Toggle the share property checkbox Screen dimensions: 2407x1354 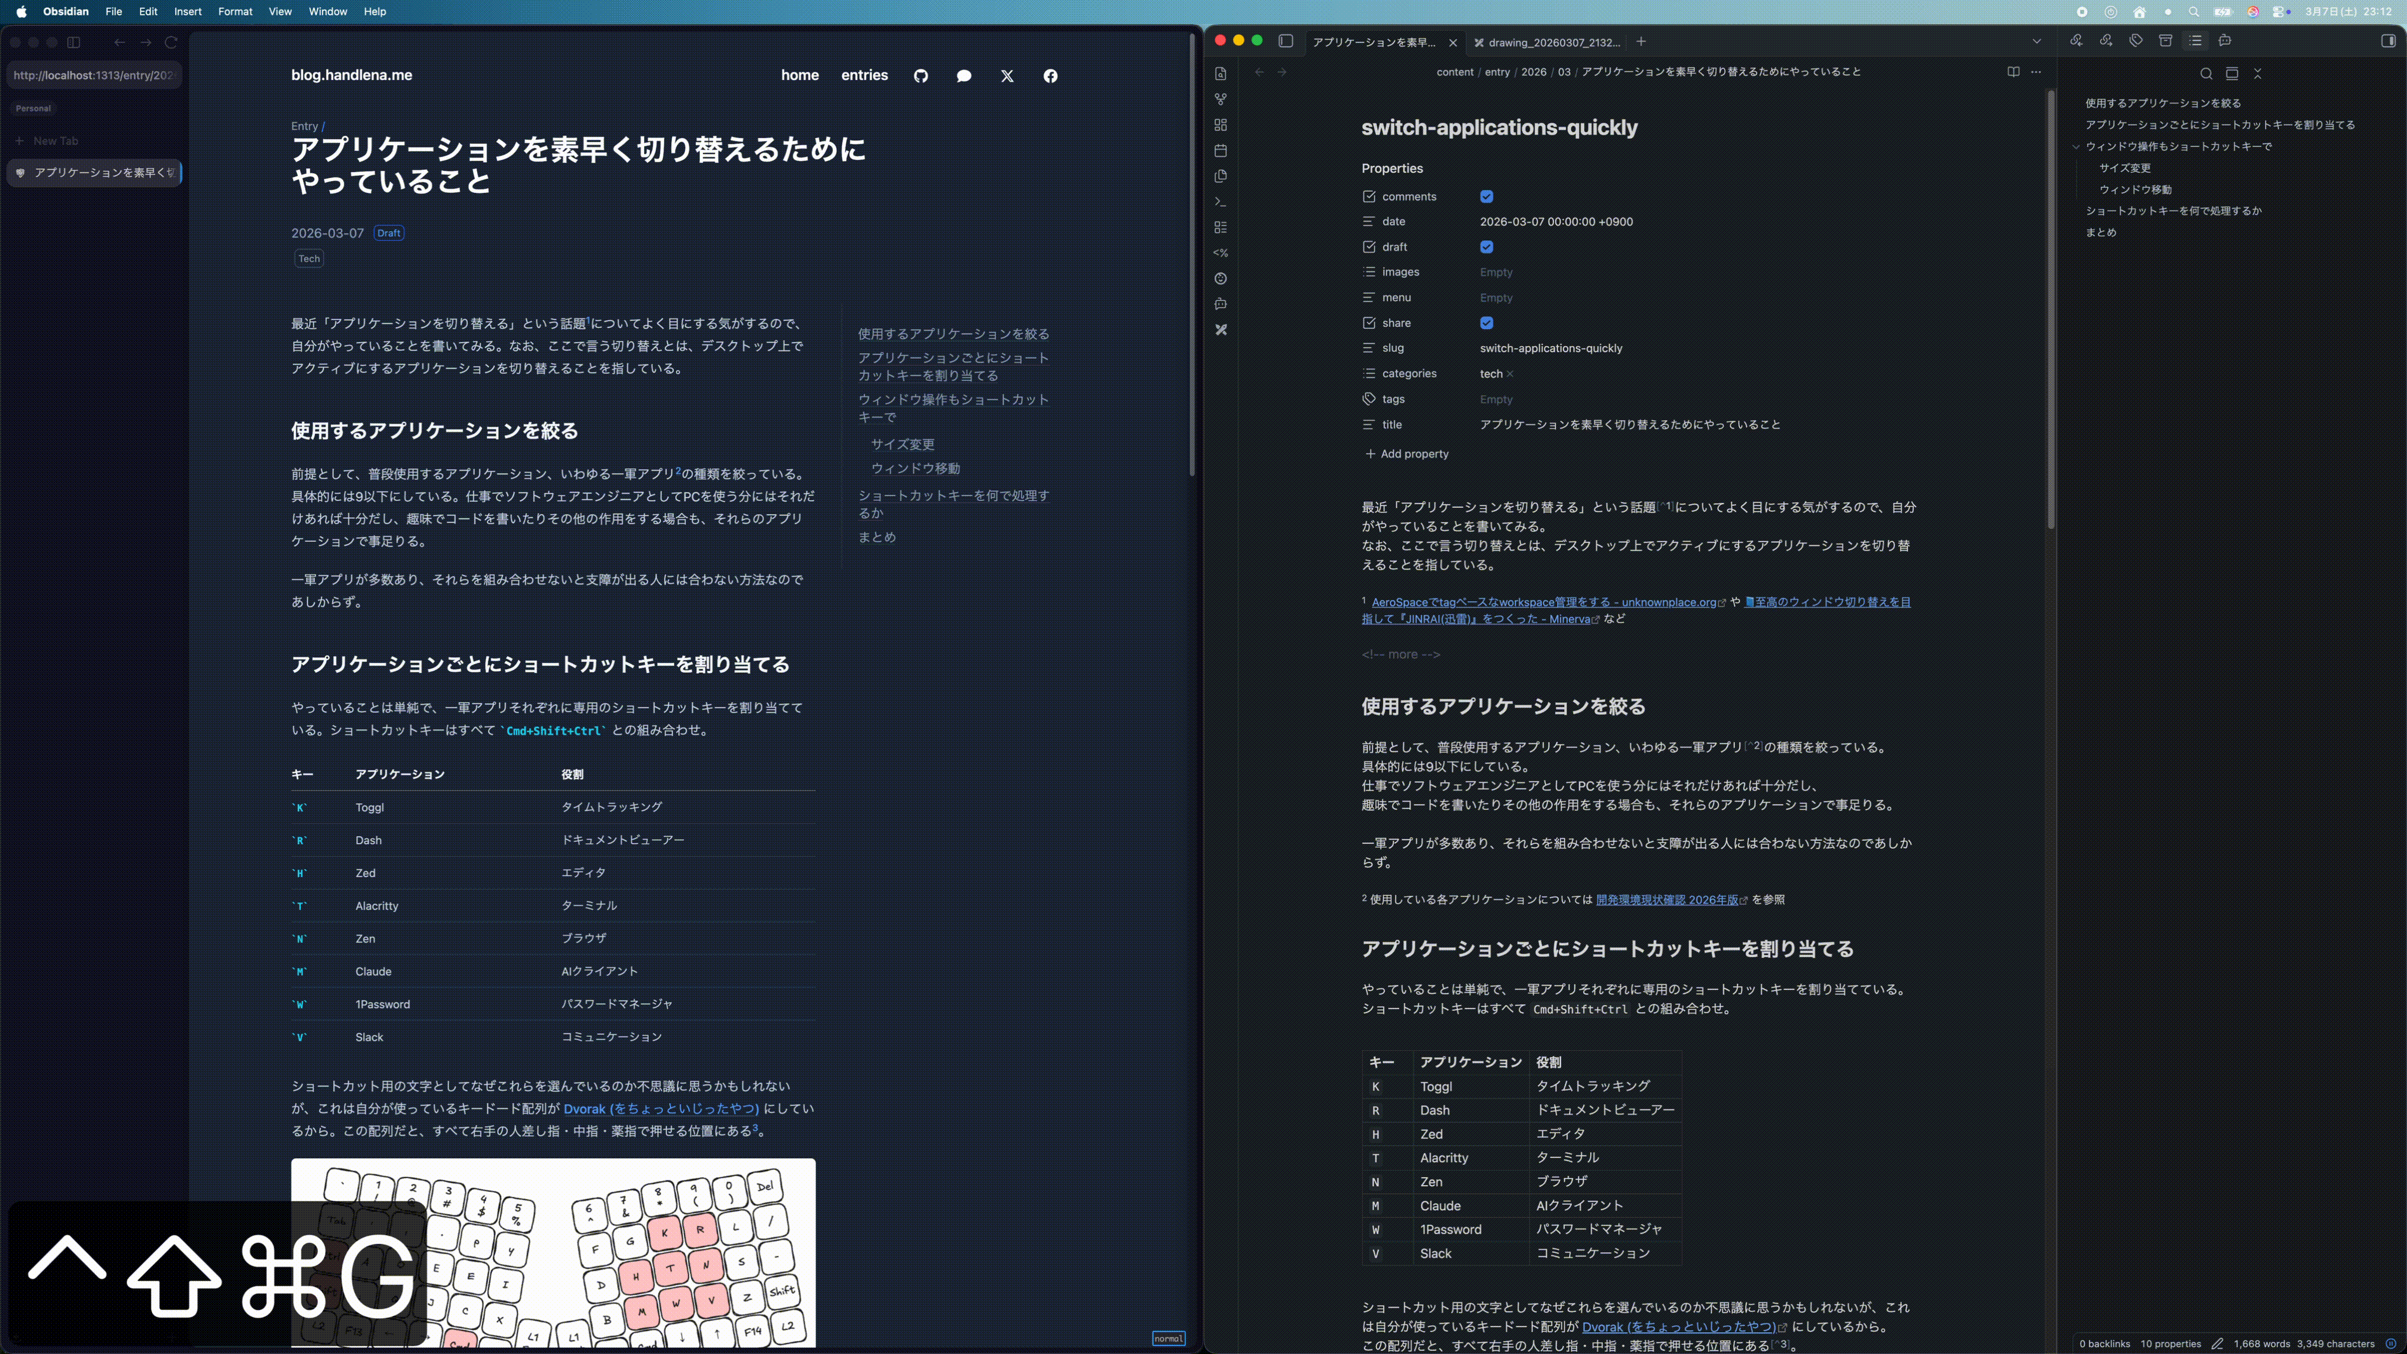1486,323
